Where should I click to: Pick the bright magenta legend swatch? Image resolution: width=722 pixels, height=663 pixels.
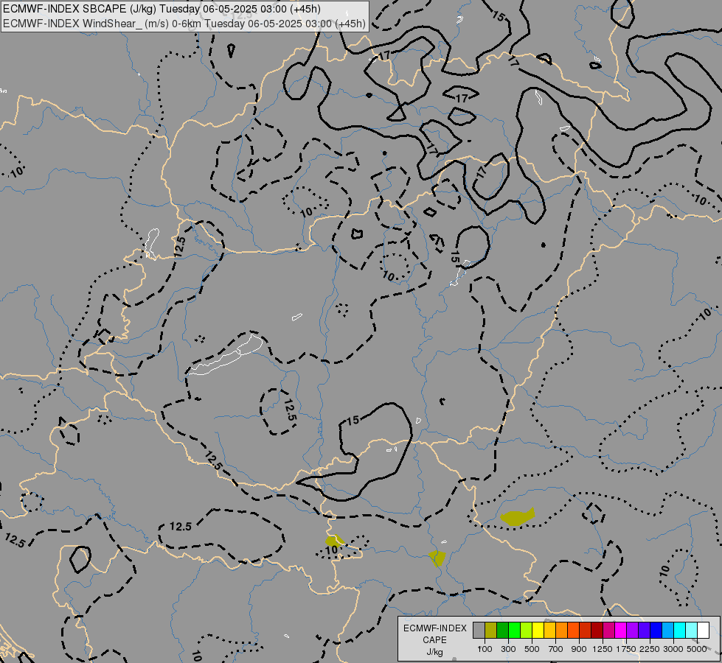621,630
